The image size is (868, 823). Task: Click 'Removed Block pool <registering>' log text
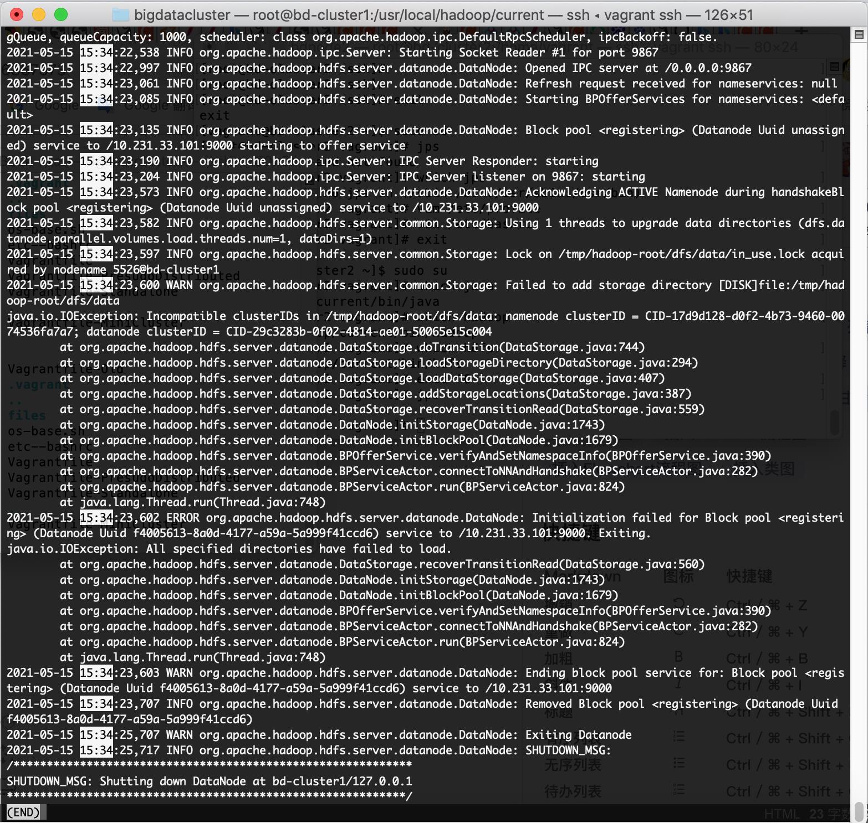[x=632, y=704]
